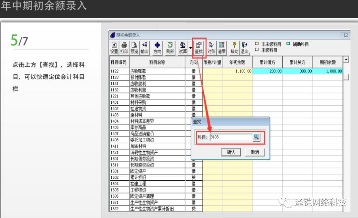Select the 应收账款 row in the account list
This screenshot has height=218, width=358.
coord(157,71)
